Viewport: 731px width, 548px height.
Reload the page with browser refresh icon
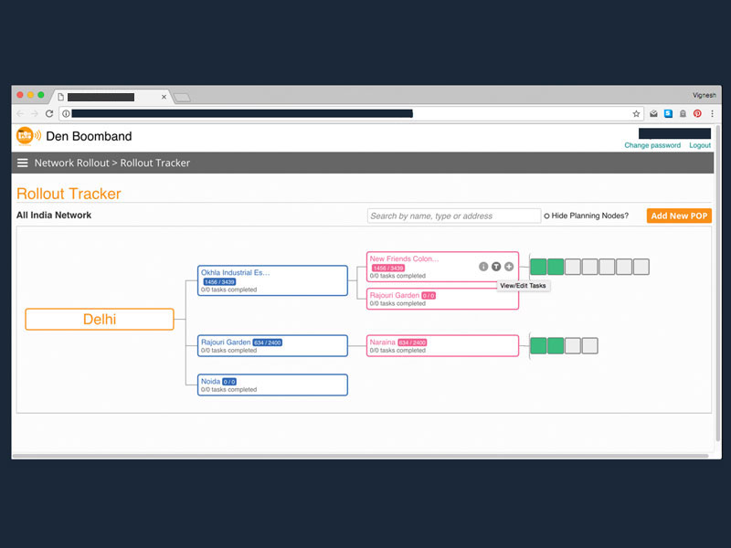49,114
